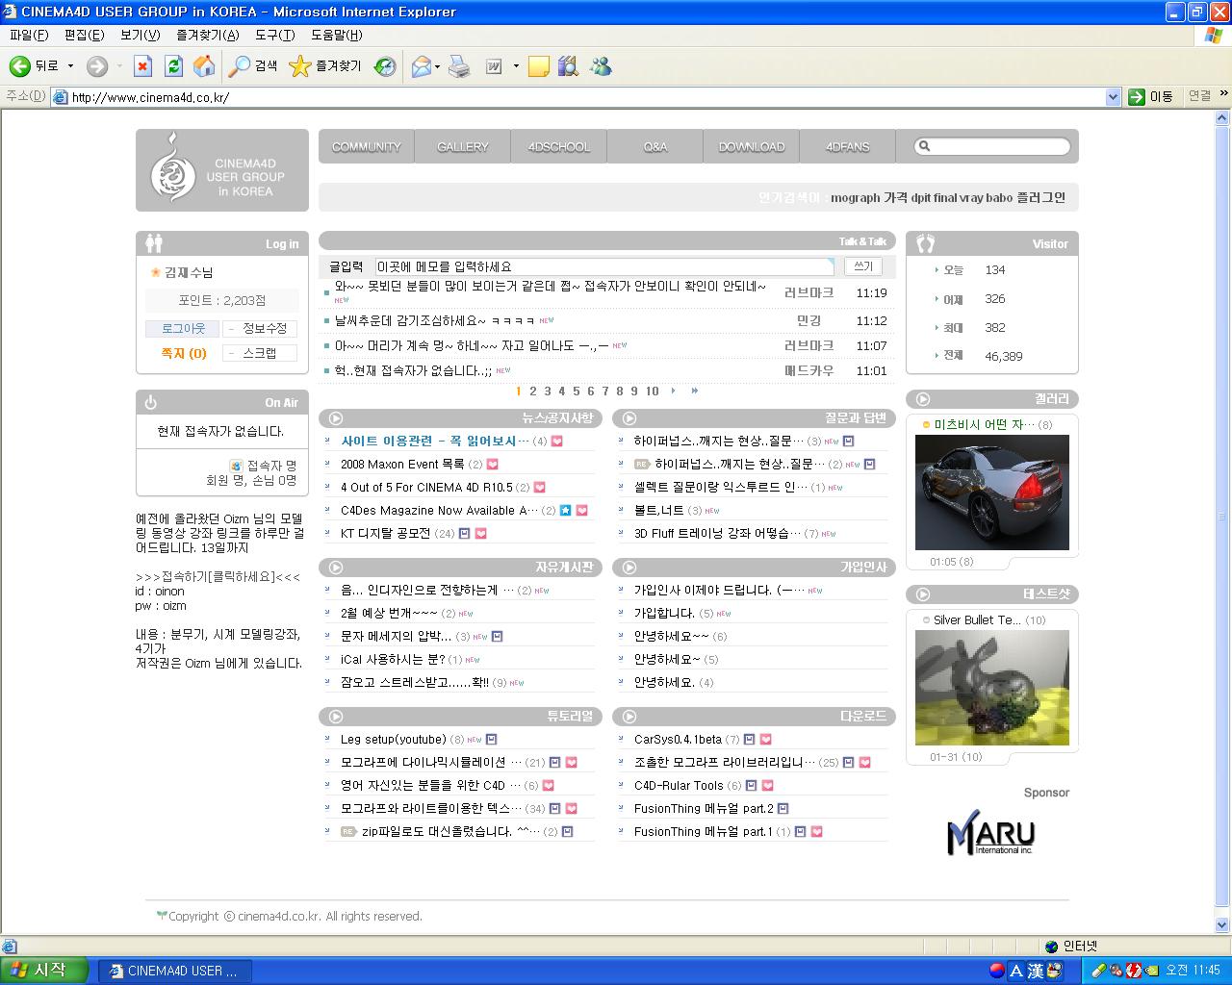The width and height of the screenshot is (1232, 985).
Task: Expand the address bar URL dropdown
Action: coord(1113,96)
